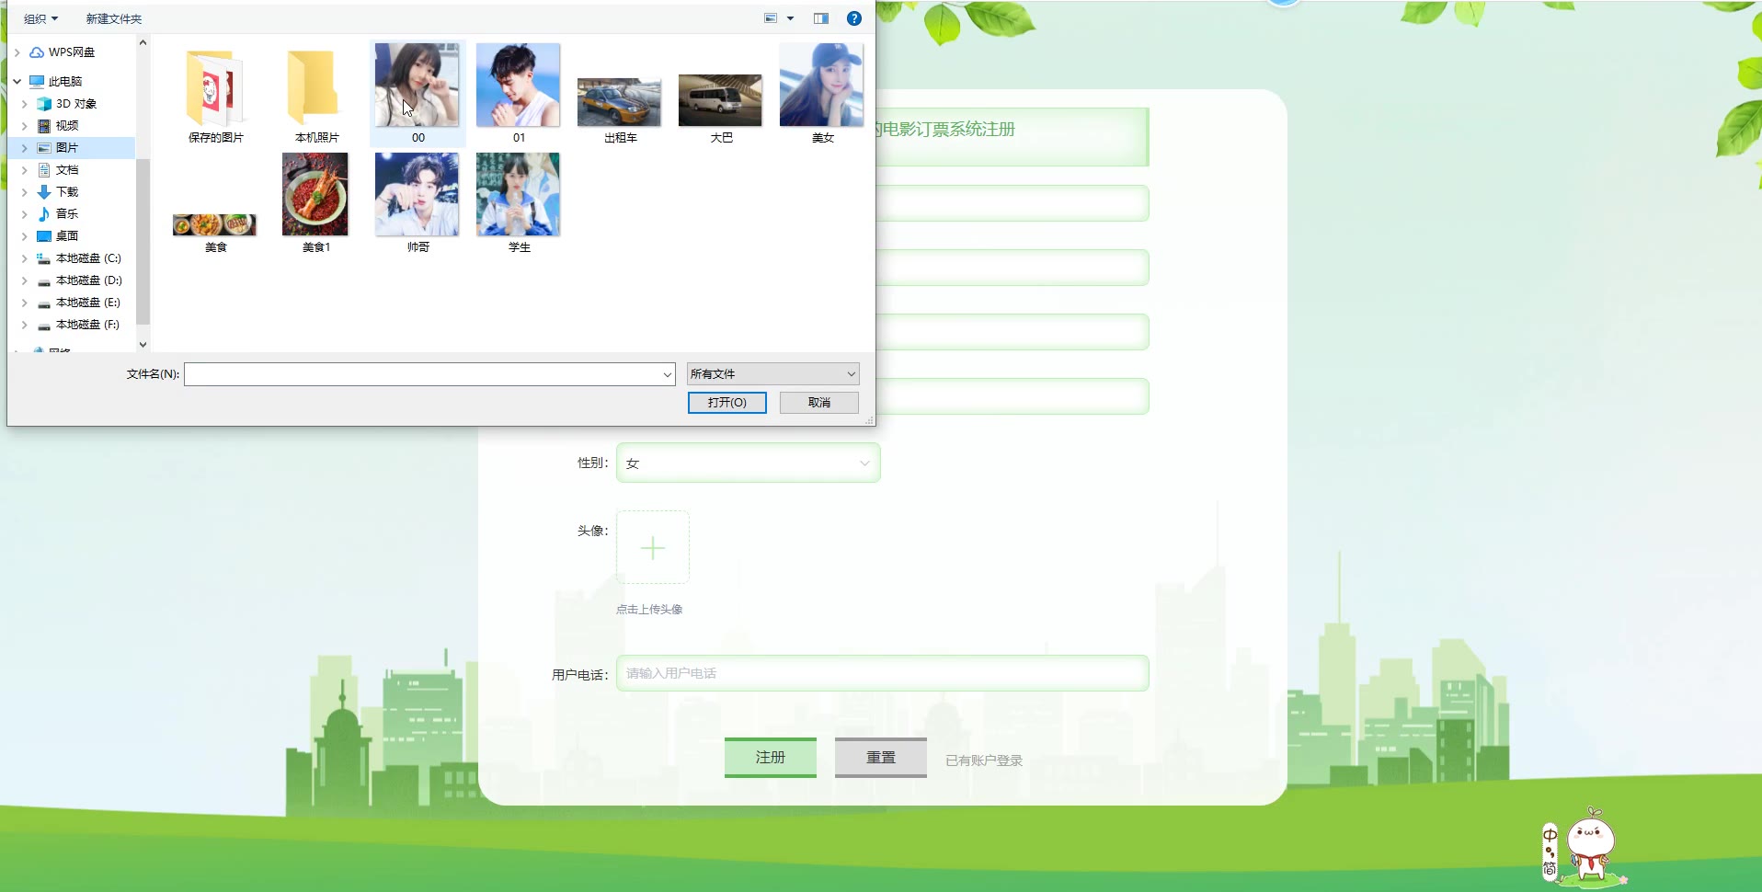Click the sidebar scrollbar up arrow
This screenshot has width=1762, height=892.
(143, 42)
